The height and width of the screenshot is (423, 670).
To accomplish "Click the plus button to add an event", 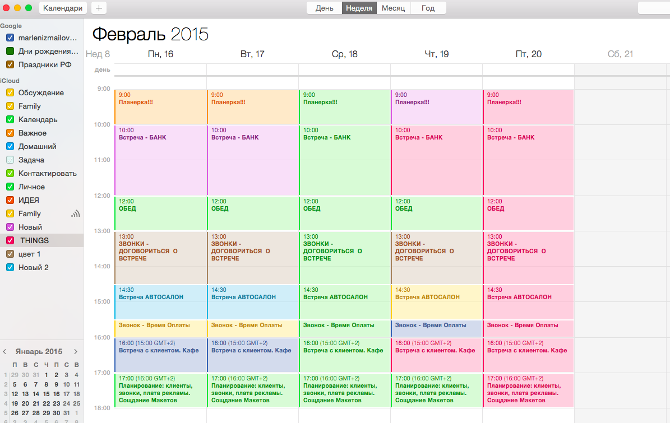I will (99, 8).
